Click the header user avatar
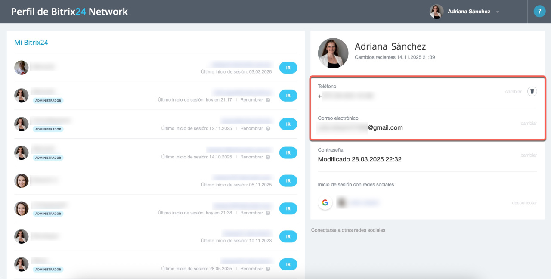The width and height of the screenshot is (551, 279). (436, 12)
